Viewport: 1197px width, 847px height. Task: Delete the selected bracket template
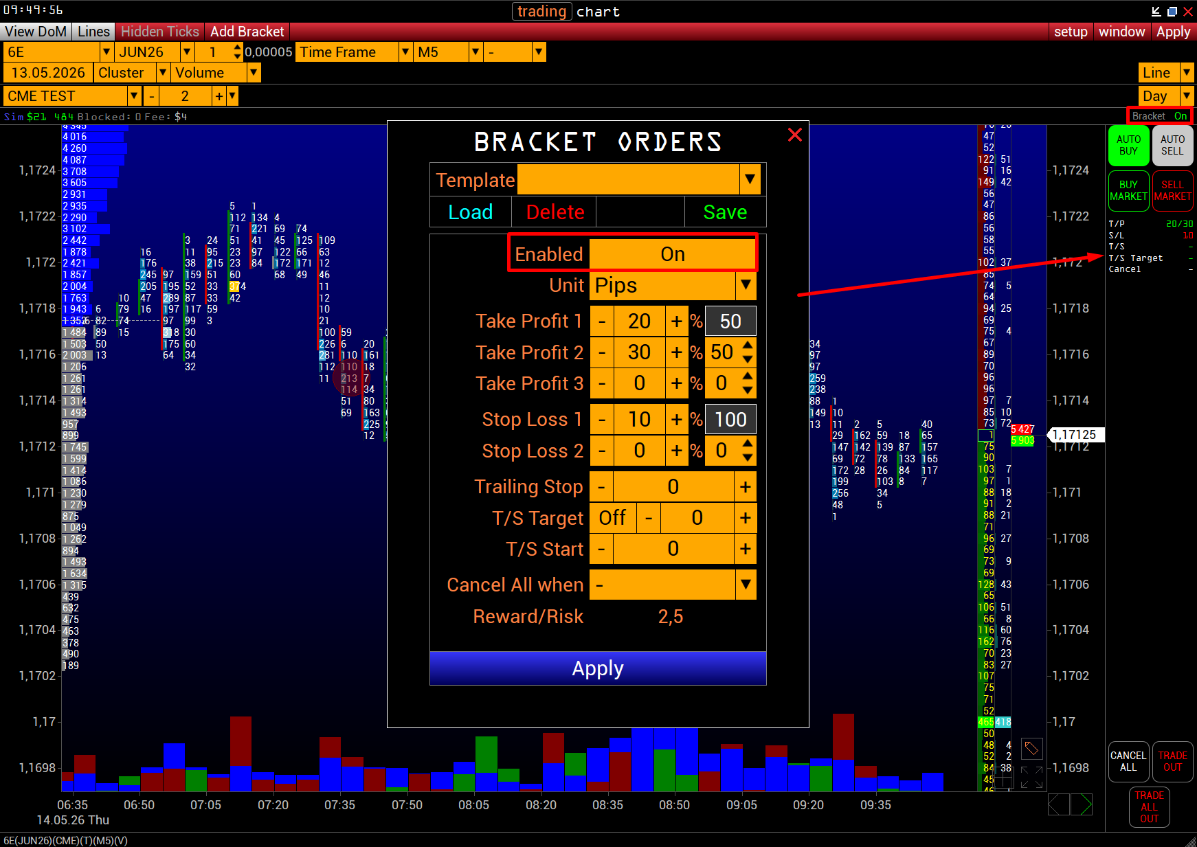[555, 212]
